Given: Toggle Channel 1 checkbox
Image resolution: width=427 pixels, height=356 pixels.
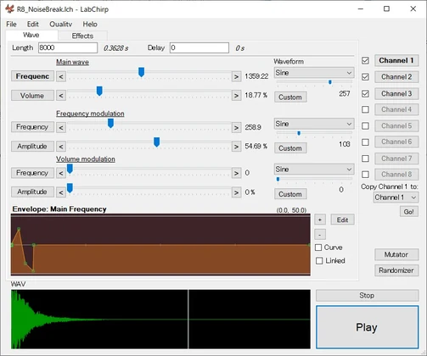Looking at the screenshot, I should point(365,60).
